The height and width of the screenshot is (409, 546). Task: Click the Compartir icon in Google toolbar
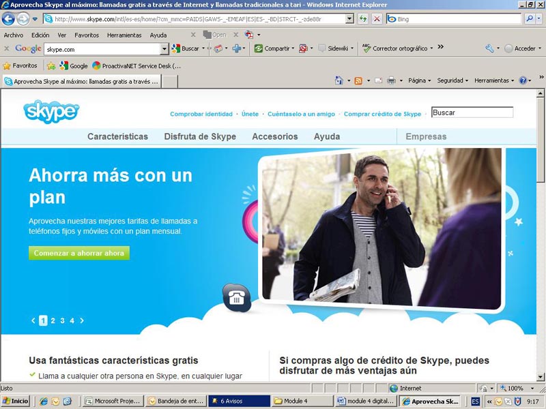click(259, 48)
